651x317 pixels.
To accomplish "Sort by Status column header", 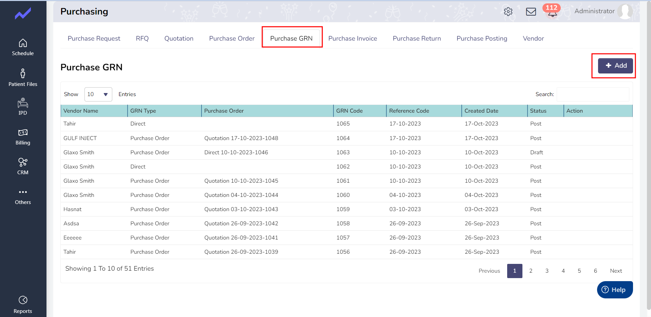I will point(545,111).
